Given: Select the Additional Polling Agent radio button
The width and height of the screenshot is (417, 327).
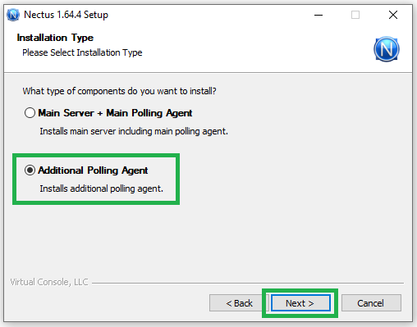Looking at the screenshot, I should [30, 170].
